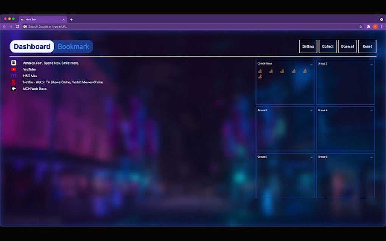Viewport: 386px width, 241px height.
Task: Click the extensions puzzle icon in the toolbar
Action: [x=368, y=26]
